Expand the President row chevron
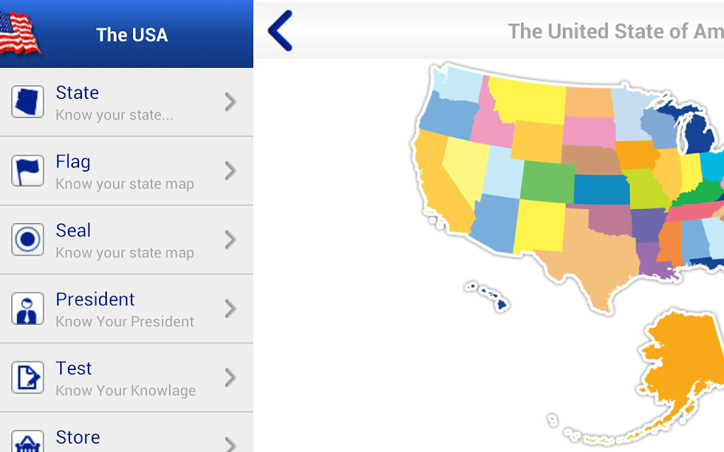724x452 pixels. pyautogui.click(x=230, y=309)
